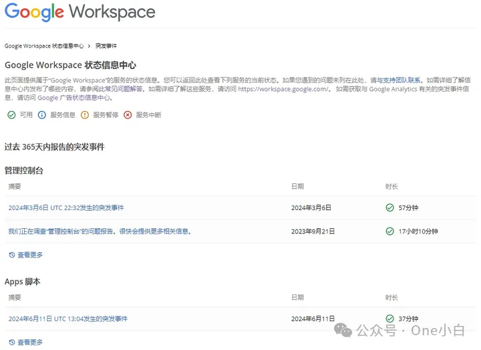
Task: Click the 与支持团队联系 link
Action: 398,80
